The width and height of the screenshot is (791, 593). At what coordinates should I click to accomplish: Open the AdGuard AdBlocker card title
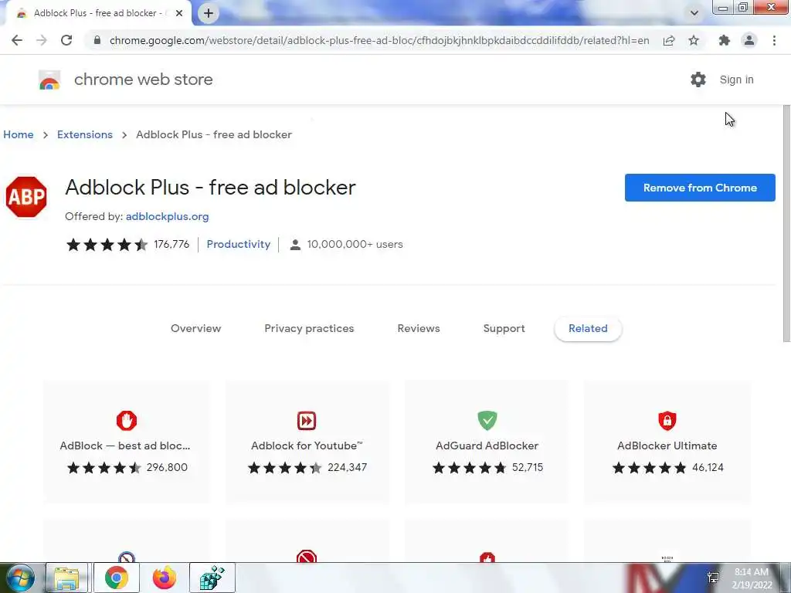[x=487, y=446]
